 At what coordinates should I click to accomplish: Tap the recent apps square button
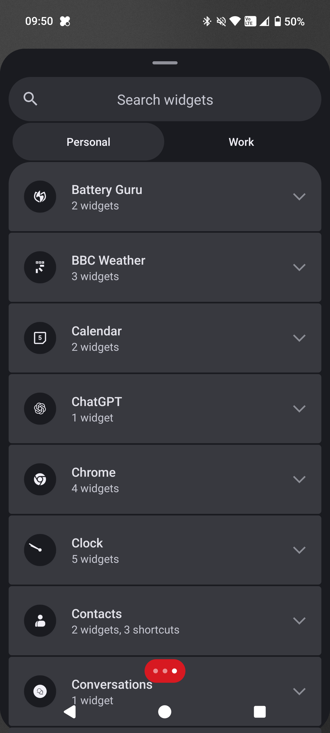coord(259,712)
